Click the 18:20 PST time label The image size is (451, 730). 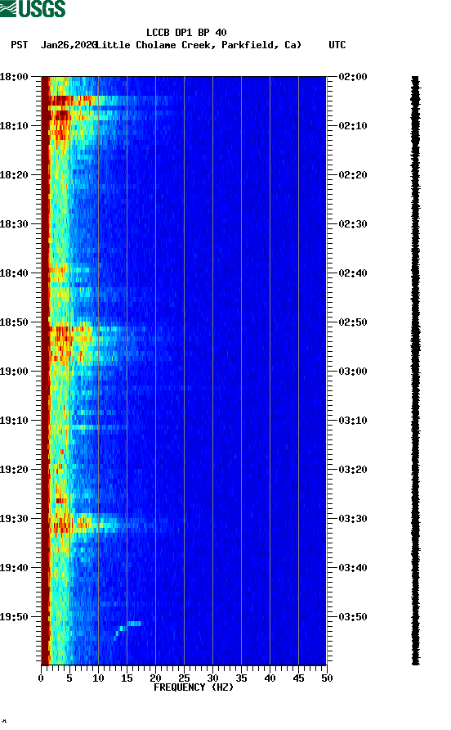[x=14, y=175]
